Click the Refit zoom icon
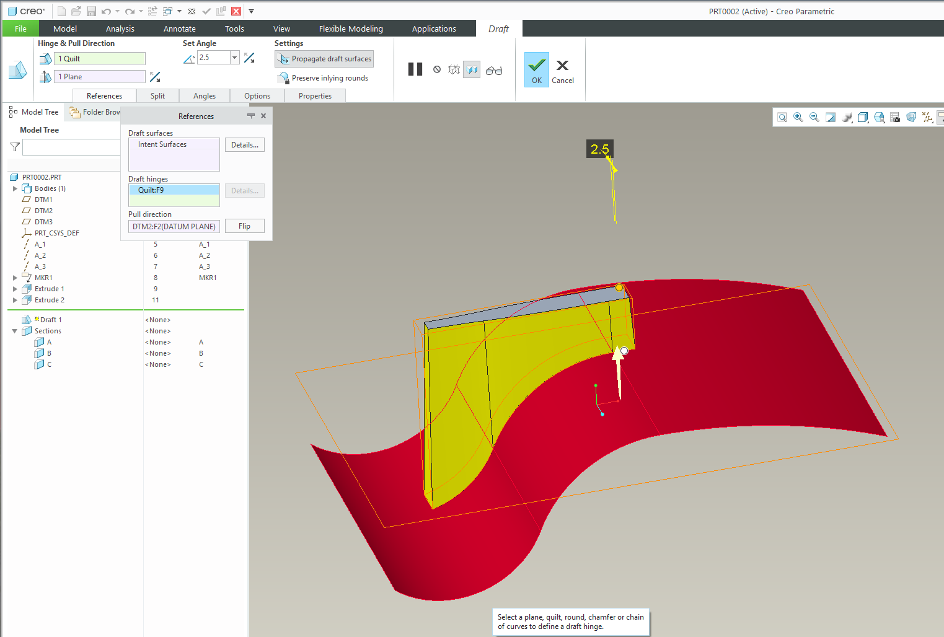Screen dimensions: 944x637 [x=831, y=116]
